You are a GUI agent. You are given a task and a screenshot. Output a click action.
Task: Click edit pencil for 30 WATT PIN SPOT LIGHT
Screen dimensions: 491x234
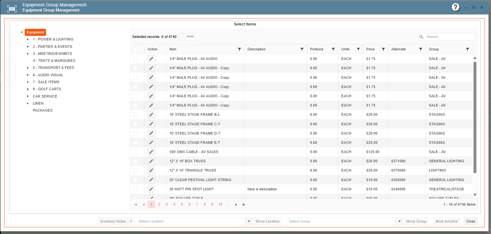coord(151,189)
